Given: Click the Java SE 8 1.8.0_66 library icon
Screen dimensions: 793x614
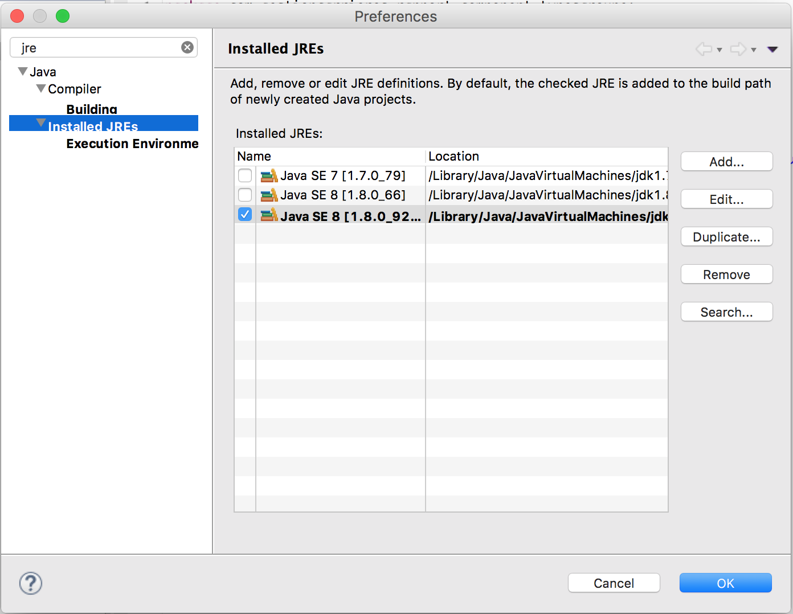Looking at the screenshot, I should (x=269, y=195).
